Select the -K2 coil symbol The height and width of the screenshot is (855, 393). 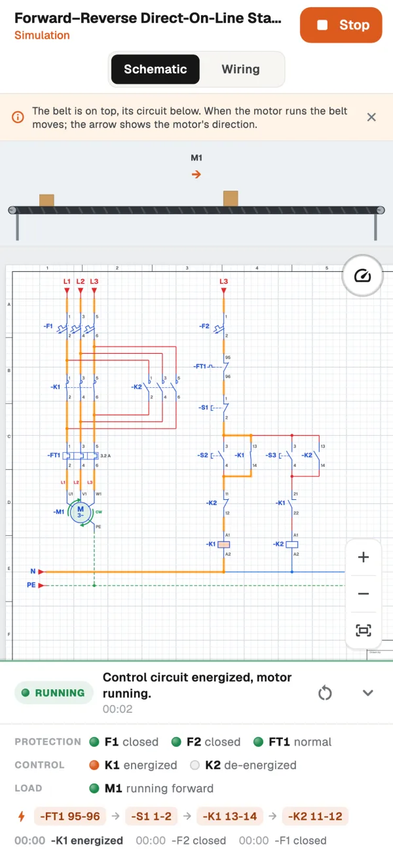click(x=292, y=544)
